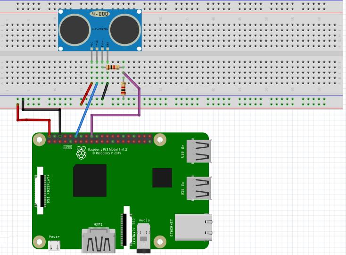Select the long red power wire to the Pi
Viewport: 346px width, 255px height.
pyautogui.click(x=33, y=119)
